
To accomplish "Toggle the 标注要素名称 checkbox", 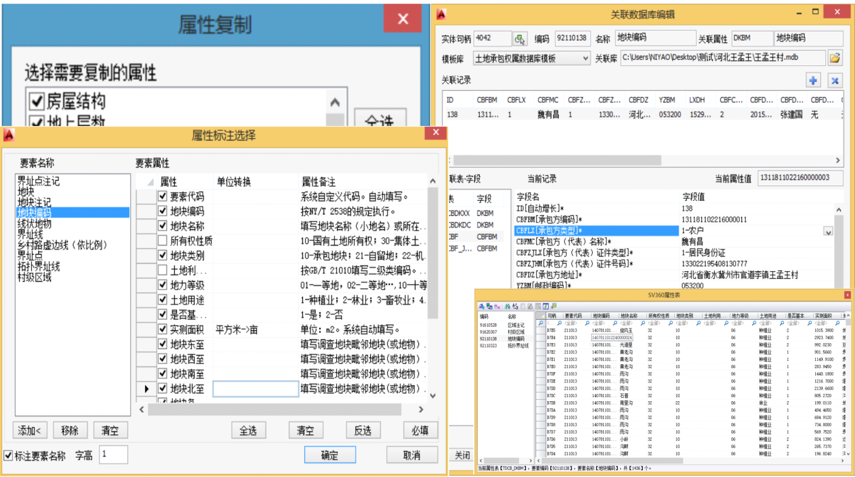I will pyautogui.click(x=9, y=455).
